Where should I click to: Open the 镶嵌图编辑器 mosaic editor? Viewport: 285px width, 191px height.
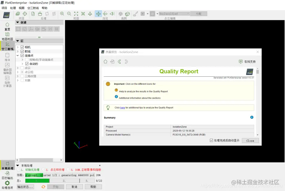click(7, 68)
